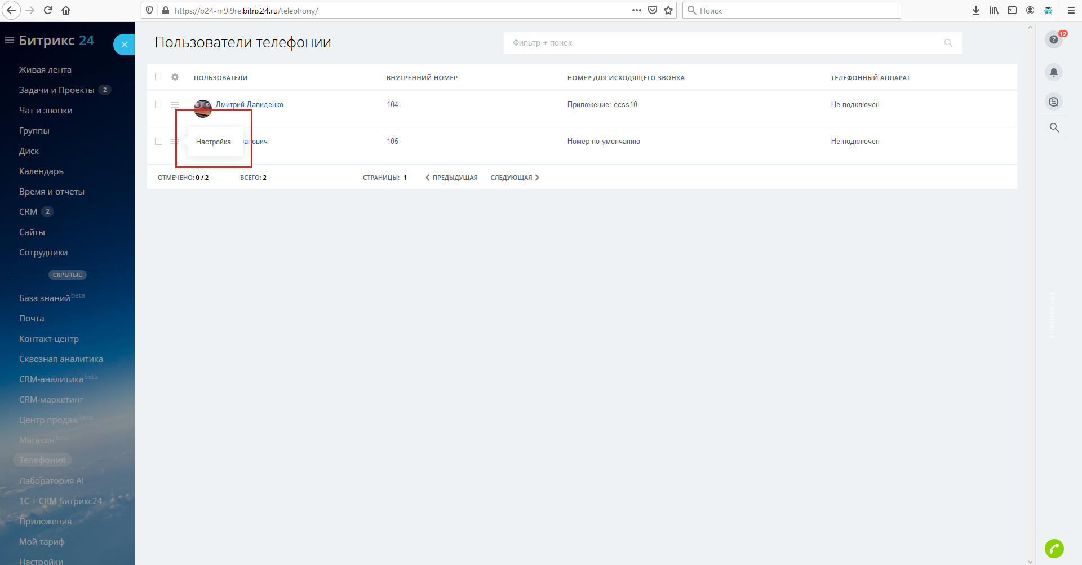The width and height of the screenshot is (1082, 565).
Task: Open the page actions three-dot menu
Action: [637, 10]
